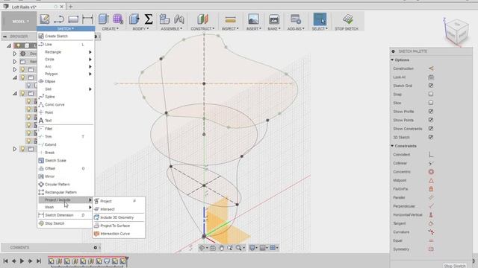Viewport: 478px width, 268px height.
Task: Toggle the Show Points checkbox
Action: point(431,120)
